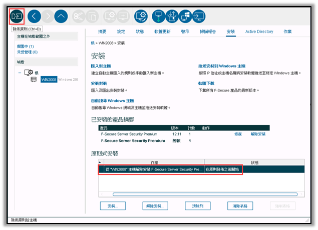Select the root node label in domain tree

(x=37, y=73)
